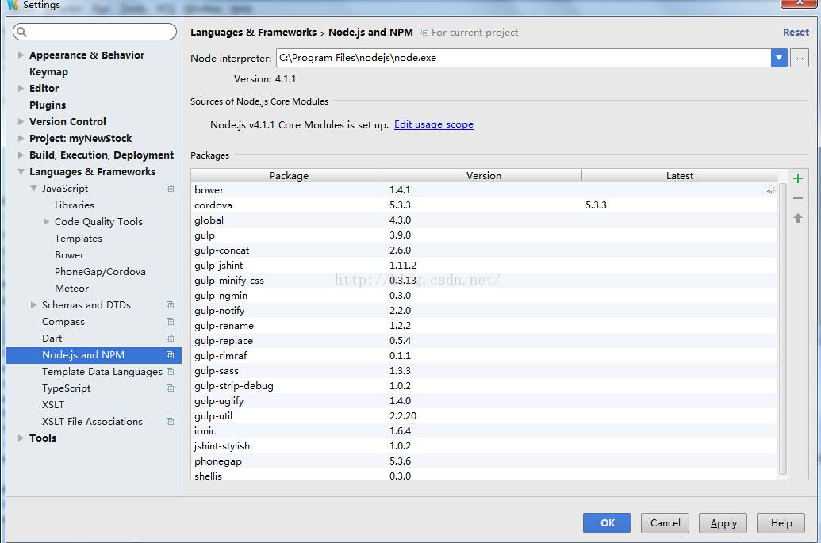The image size is (821, 543).
Task: Click the For current project icon in header
Action: point(424,33)
